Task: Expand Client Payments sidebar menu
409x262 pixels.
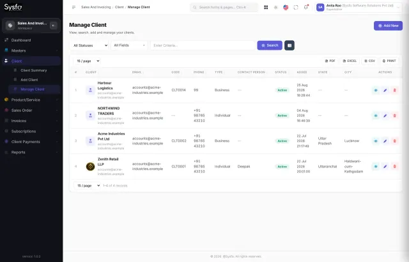Action: (31, 142)
